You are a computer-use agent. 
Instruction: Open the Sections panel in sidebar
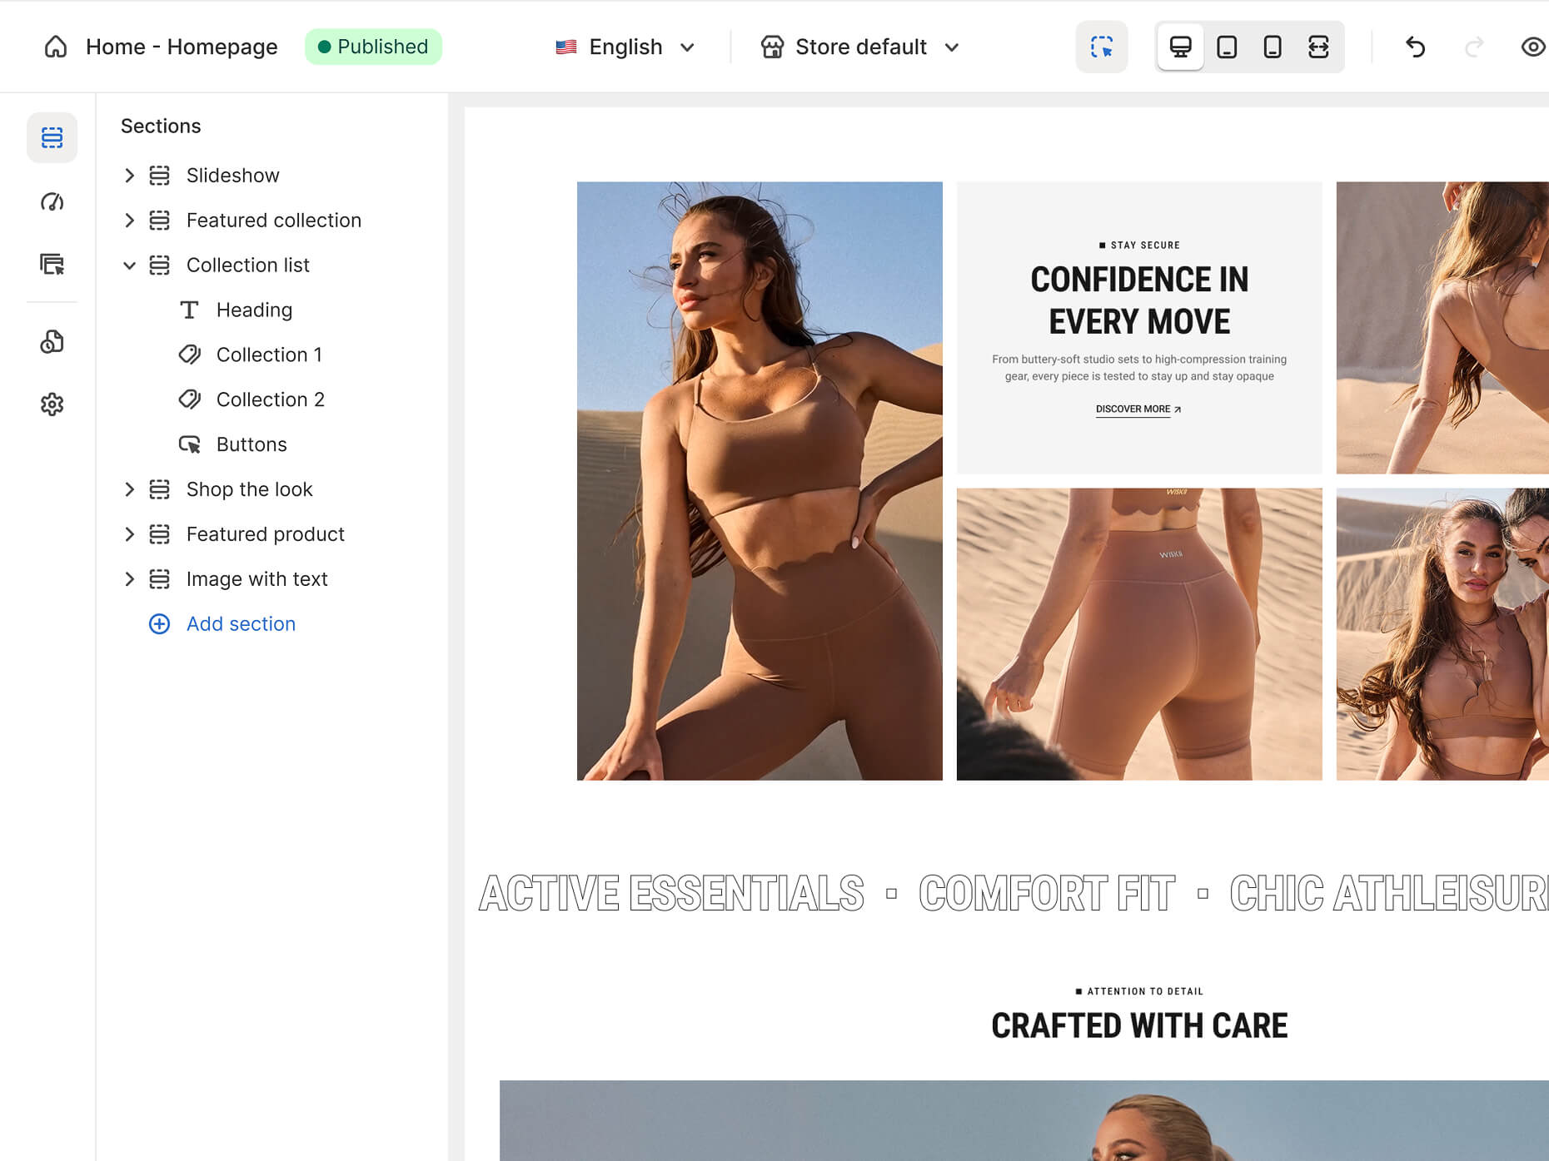(x=52, y=137)
